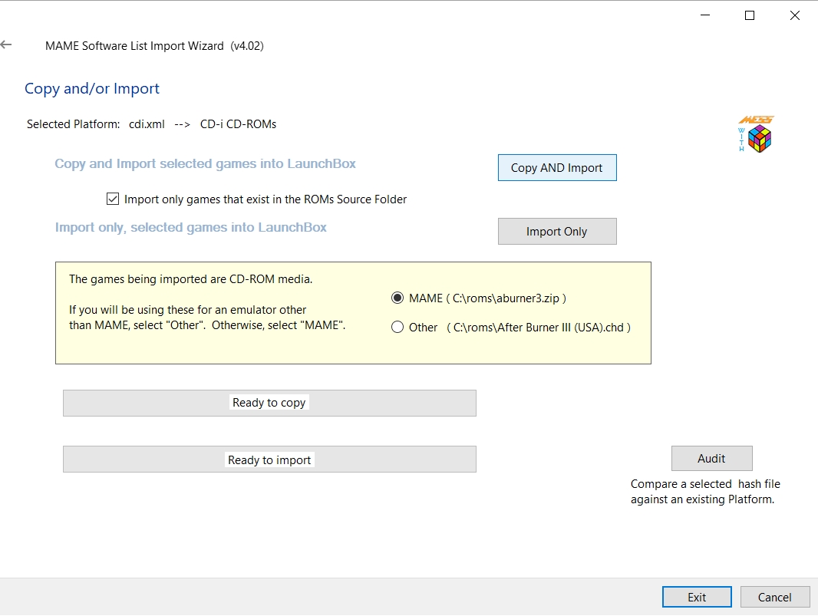Minimize the wizard window
818x616 pixels.
(705, 15)
